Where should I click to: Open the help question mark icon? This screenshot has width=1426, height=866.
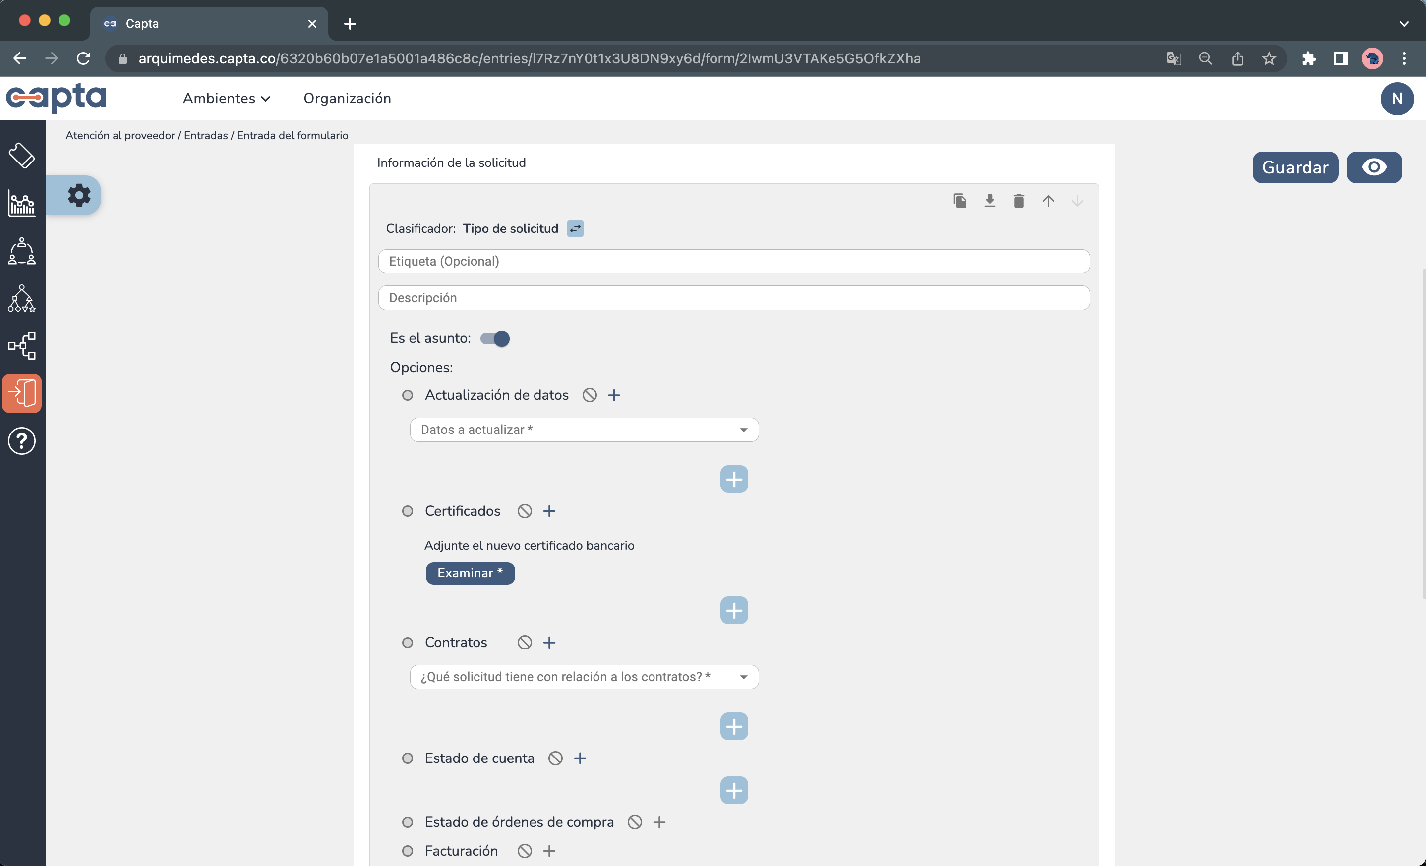pyautogui.click(x=21, y=440)
